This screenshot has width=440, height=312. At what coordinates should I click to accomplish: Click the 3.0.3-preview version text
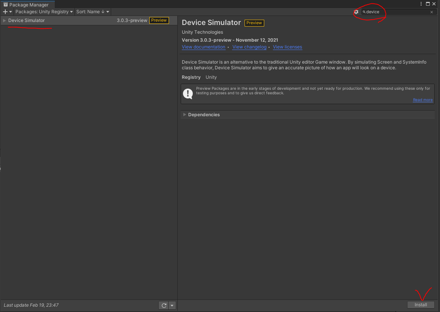132,20
